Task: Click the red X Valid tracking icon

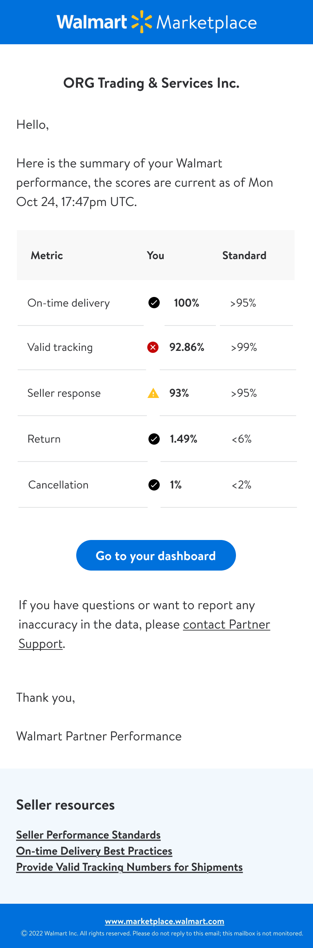Action: [153, 347]
